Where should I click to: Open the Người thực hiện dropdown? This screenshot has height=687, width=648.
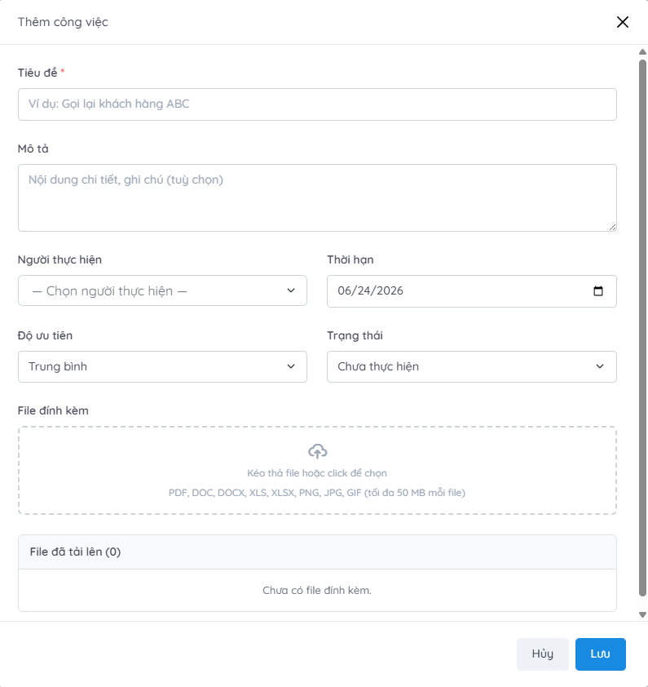pyautogui.click(x=162, y=290)
